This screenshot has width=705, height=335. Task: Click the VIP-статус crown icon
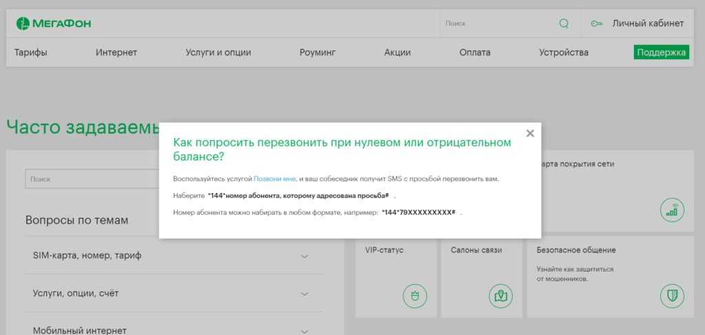(x=414, y=296)
